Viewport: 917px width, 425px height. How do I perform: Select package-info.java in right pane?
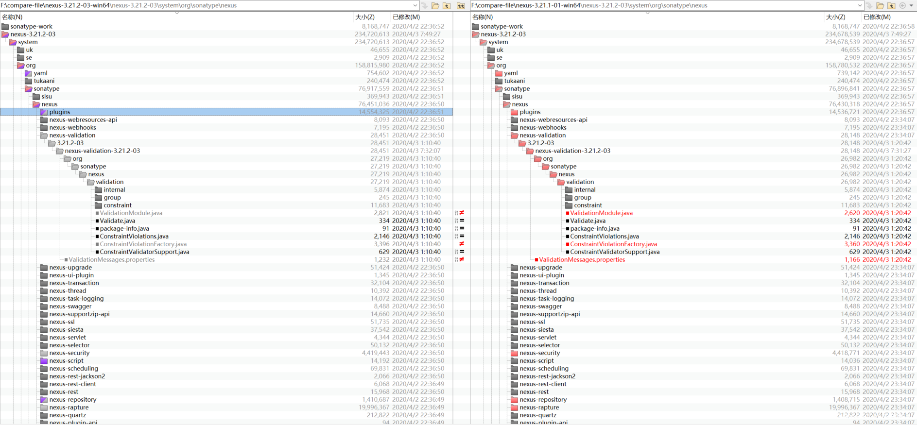point(595,228)
